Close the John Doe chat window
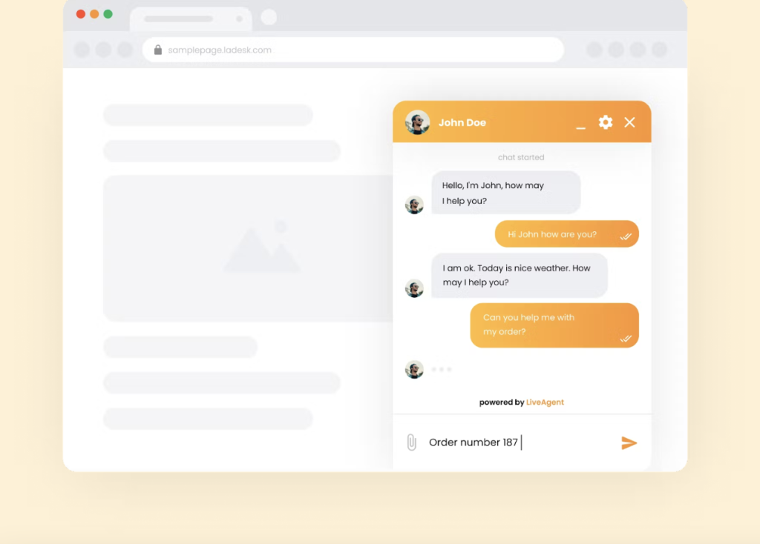The image size is (760, 544). [629, 122]
